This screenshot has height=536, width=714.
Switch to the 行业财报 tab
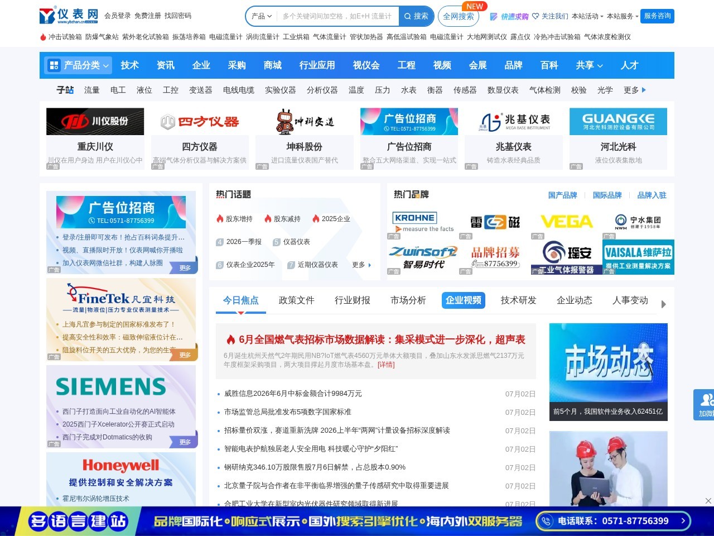(352, 300)
